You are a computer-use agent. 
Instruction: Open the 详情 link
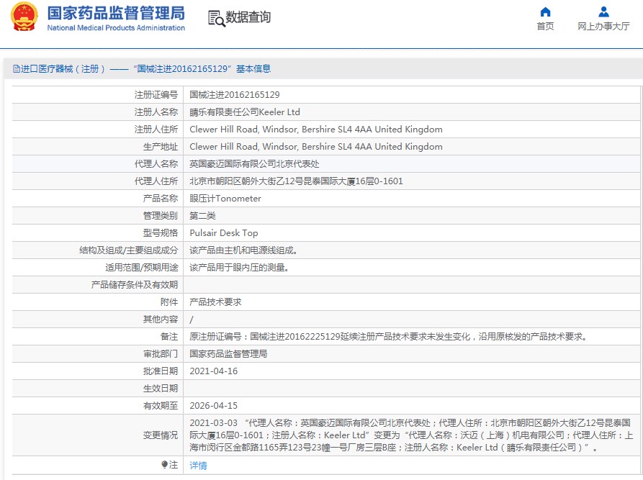pos(198,465)
